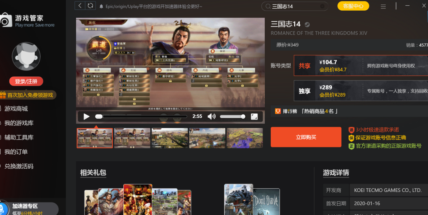Viewport: 428px width, 215px height.
Task: Open 我的游戏库 in the sidebar
Action: click(x=19, y=123)
